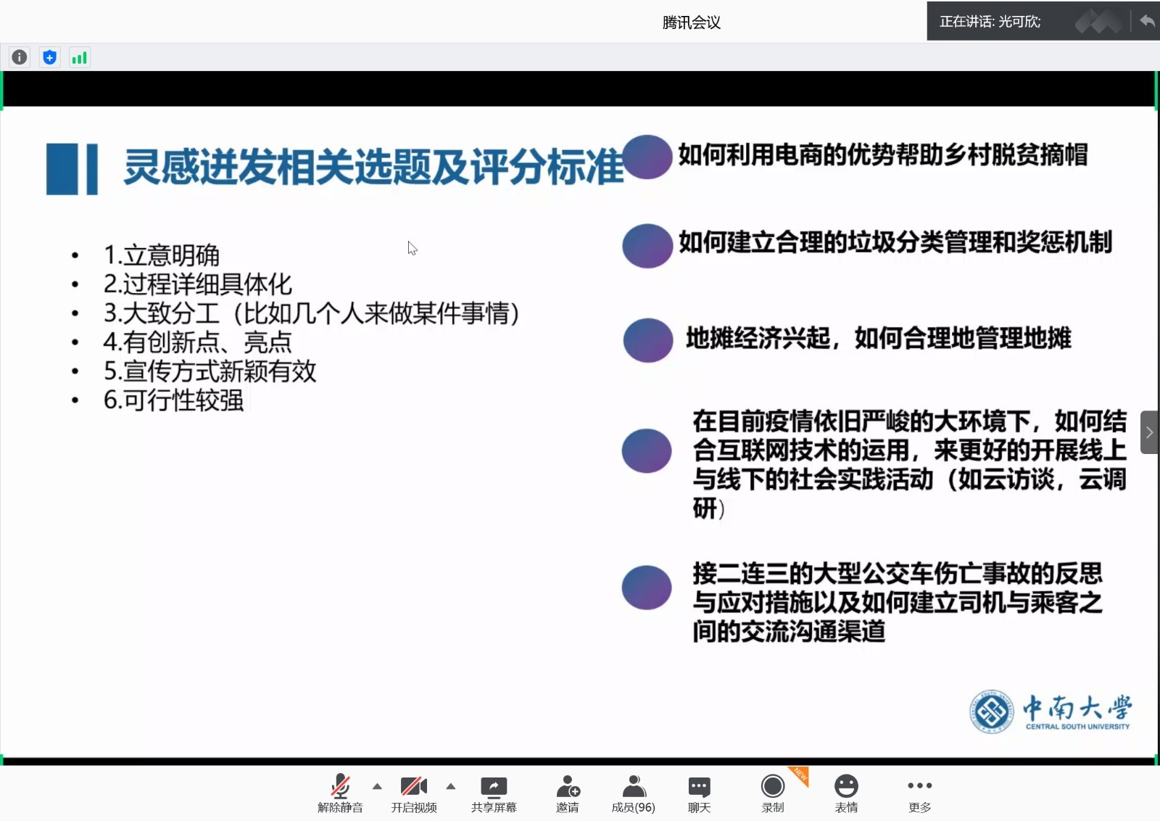Click the blue security shield icon

click(49, 57)
